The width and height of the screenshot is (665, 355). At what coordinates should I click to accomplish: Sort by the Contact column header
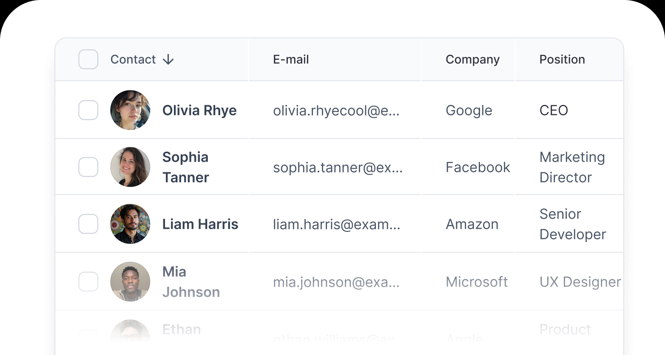click(x=133, y=59)
